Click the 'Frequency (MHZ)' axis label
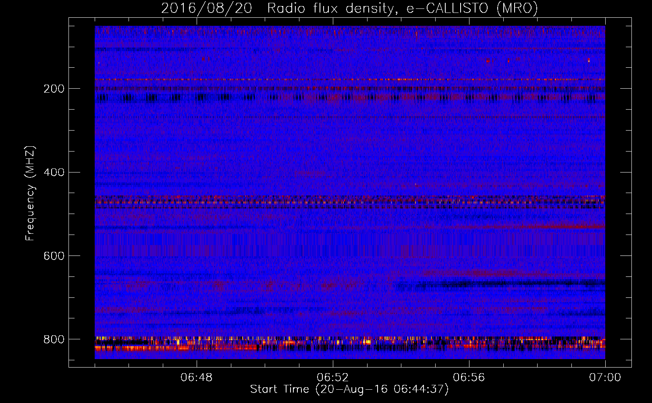 (30, 193)
